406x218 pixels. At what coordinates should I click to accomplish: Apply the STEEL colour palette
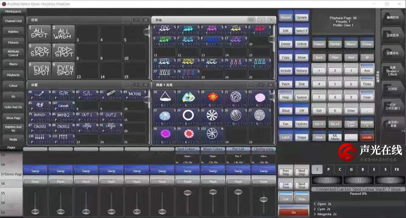pos(164,63)
